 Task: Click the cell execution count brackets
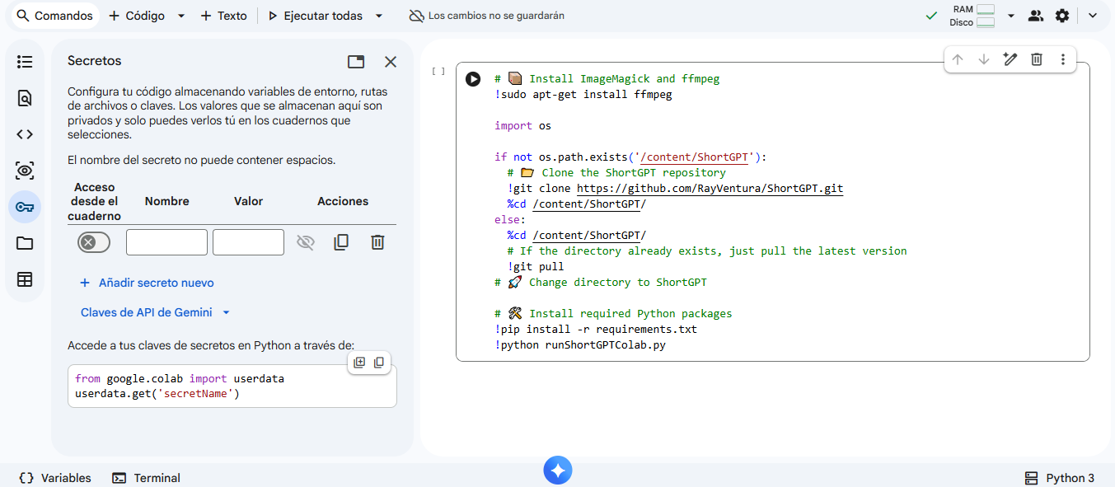(438, 72)
